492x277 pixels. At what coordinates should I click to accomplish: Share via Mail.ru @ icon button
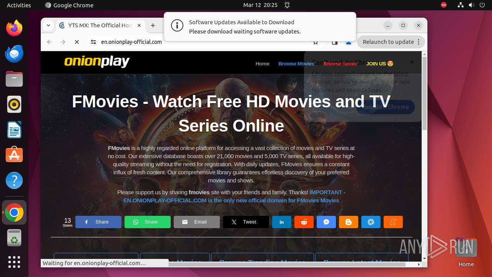tap(371, 222)
